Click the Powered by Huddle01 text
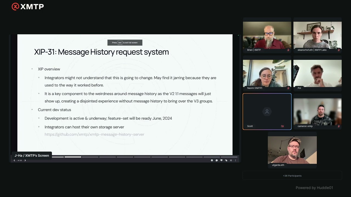Screen dimensions: 351x197 click(x=314, y=188)
